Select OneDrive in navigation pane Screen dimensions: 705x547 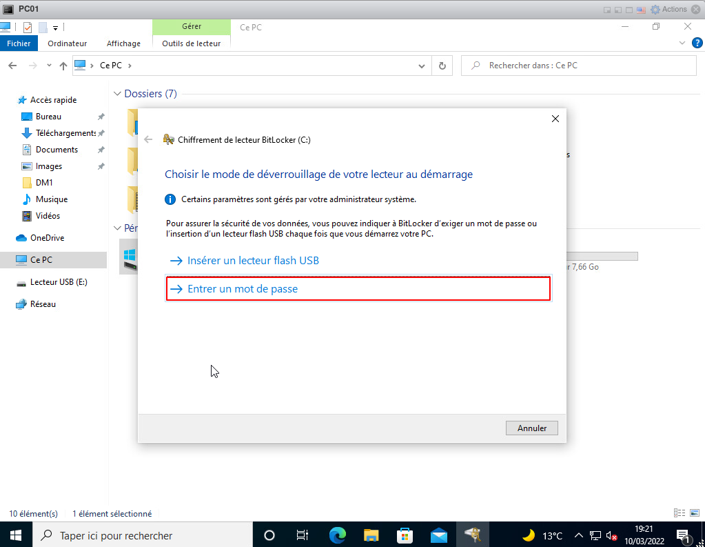(47, 238)
